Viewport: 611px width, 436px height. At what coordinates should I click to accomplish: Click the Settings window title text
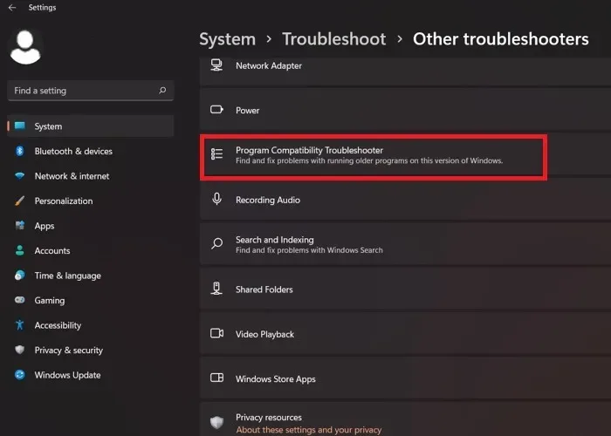42,7
